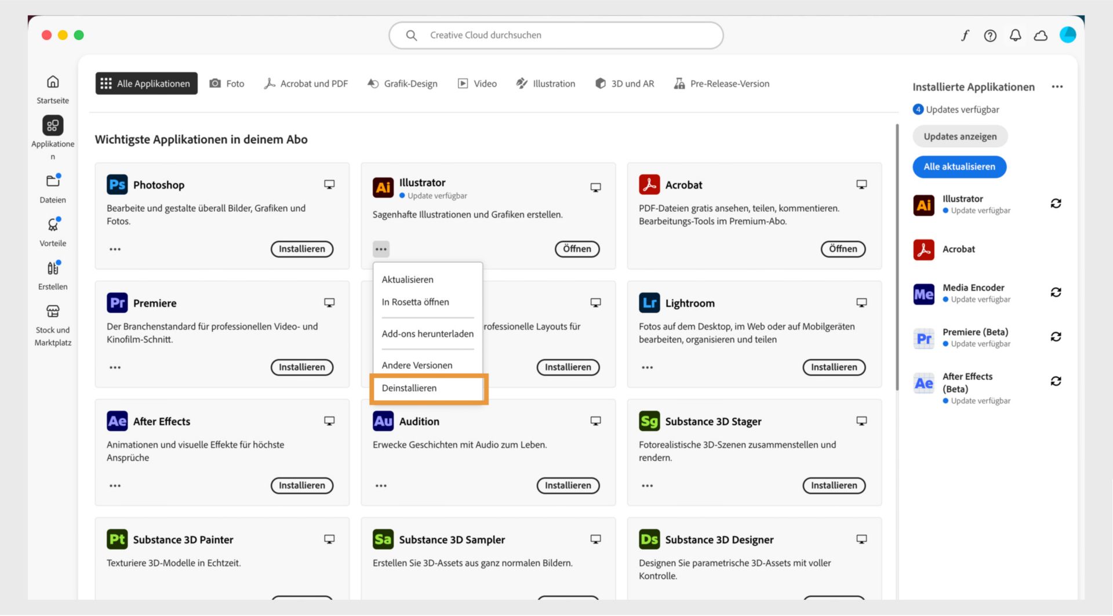Click the Illustrator Ai icon in its card
The height and width of the screenshot is (616, 1113).
[383, 187]
